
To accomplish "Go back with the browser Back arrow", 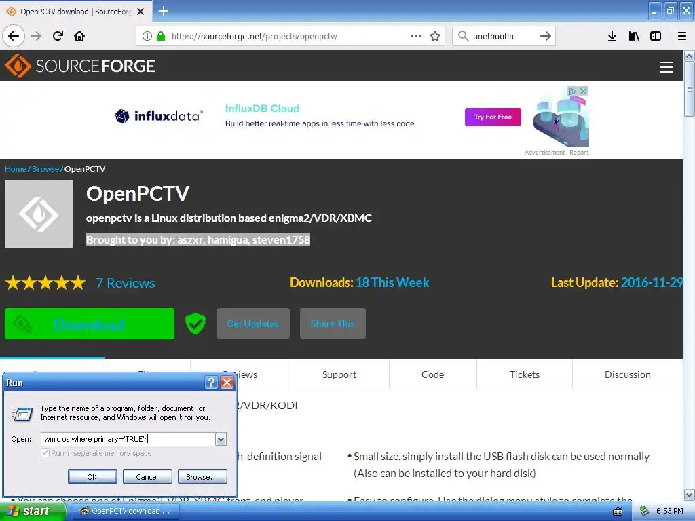I will [14, 36].
